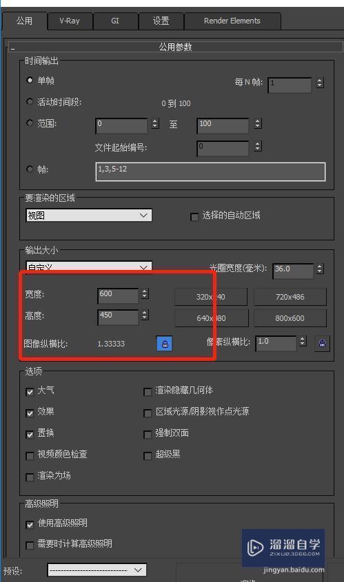Click the 320x240 preset button
344x582 pixels.
pos(211,297)
